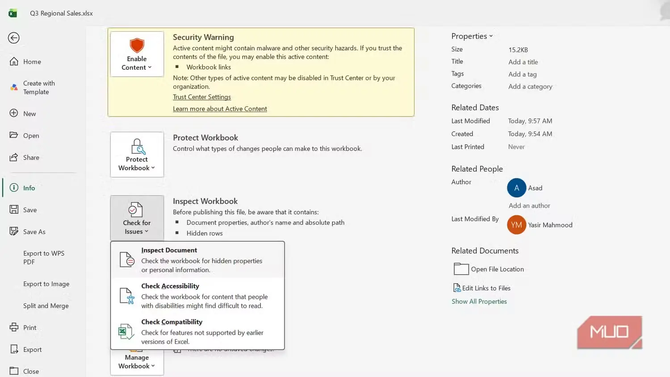Screen dimensions: 670x377
Task: Choose Inspect Document from the menu
Action: click(x=197, y=260)
